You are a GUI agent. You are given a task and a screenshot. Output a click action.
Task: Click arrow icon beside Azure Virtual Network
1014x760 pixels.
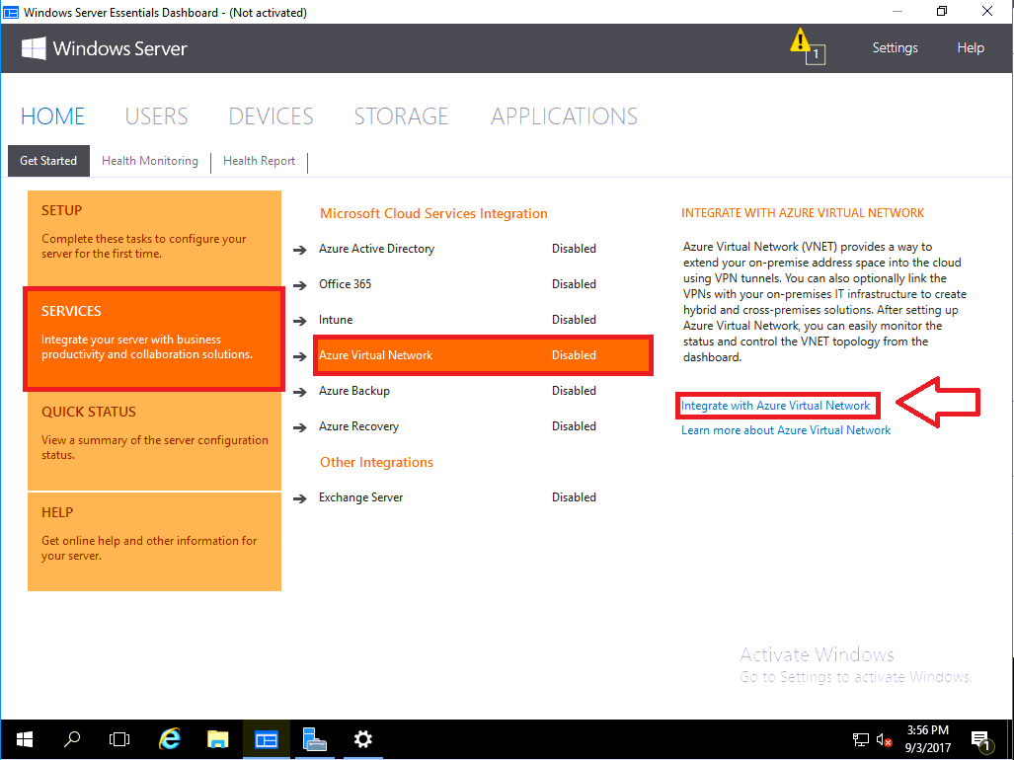coord(299,356)
